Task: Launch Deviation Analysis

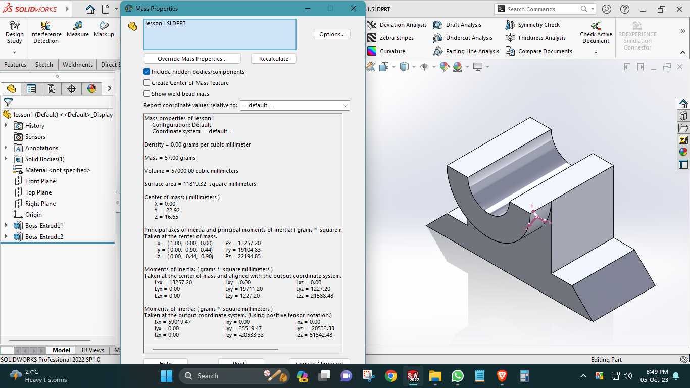Action: coord(397,25)
